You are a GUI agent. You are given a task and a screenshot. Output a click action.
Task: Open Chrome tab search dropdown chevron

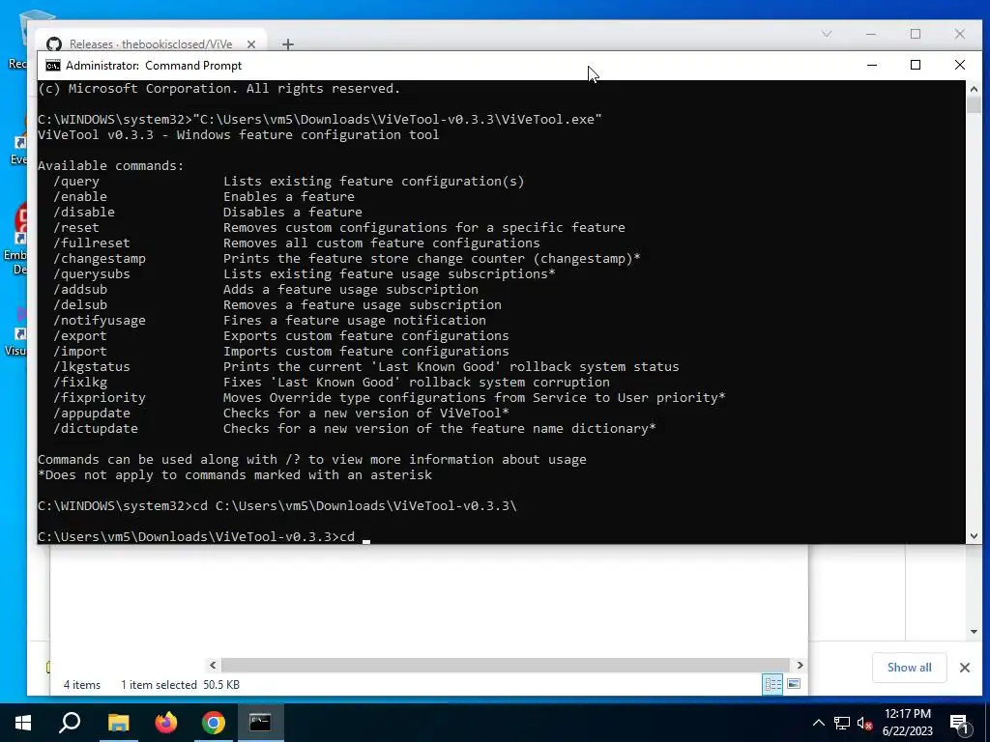[827, 34]
